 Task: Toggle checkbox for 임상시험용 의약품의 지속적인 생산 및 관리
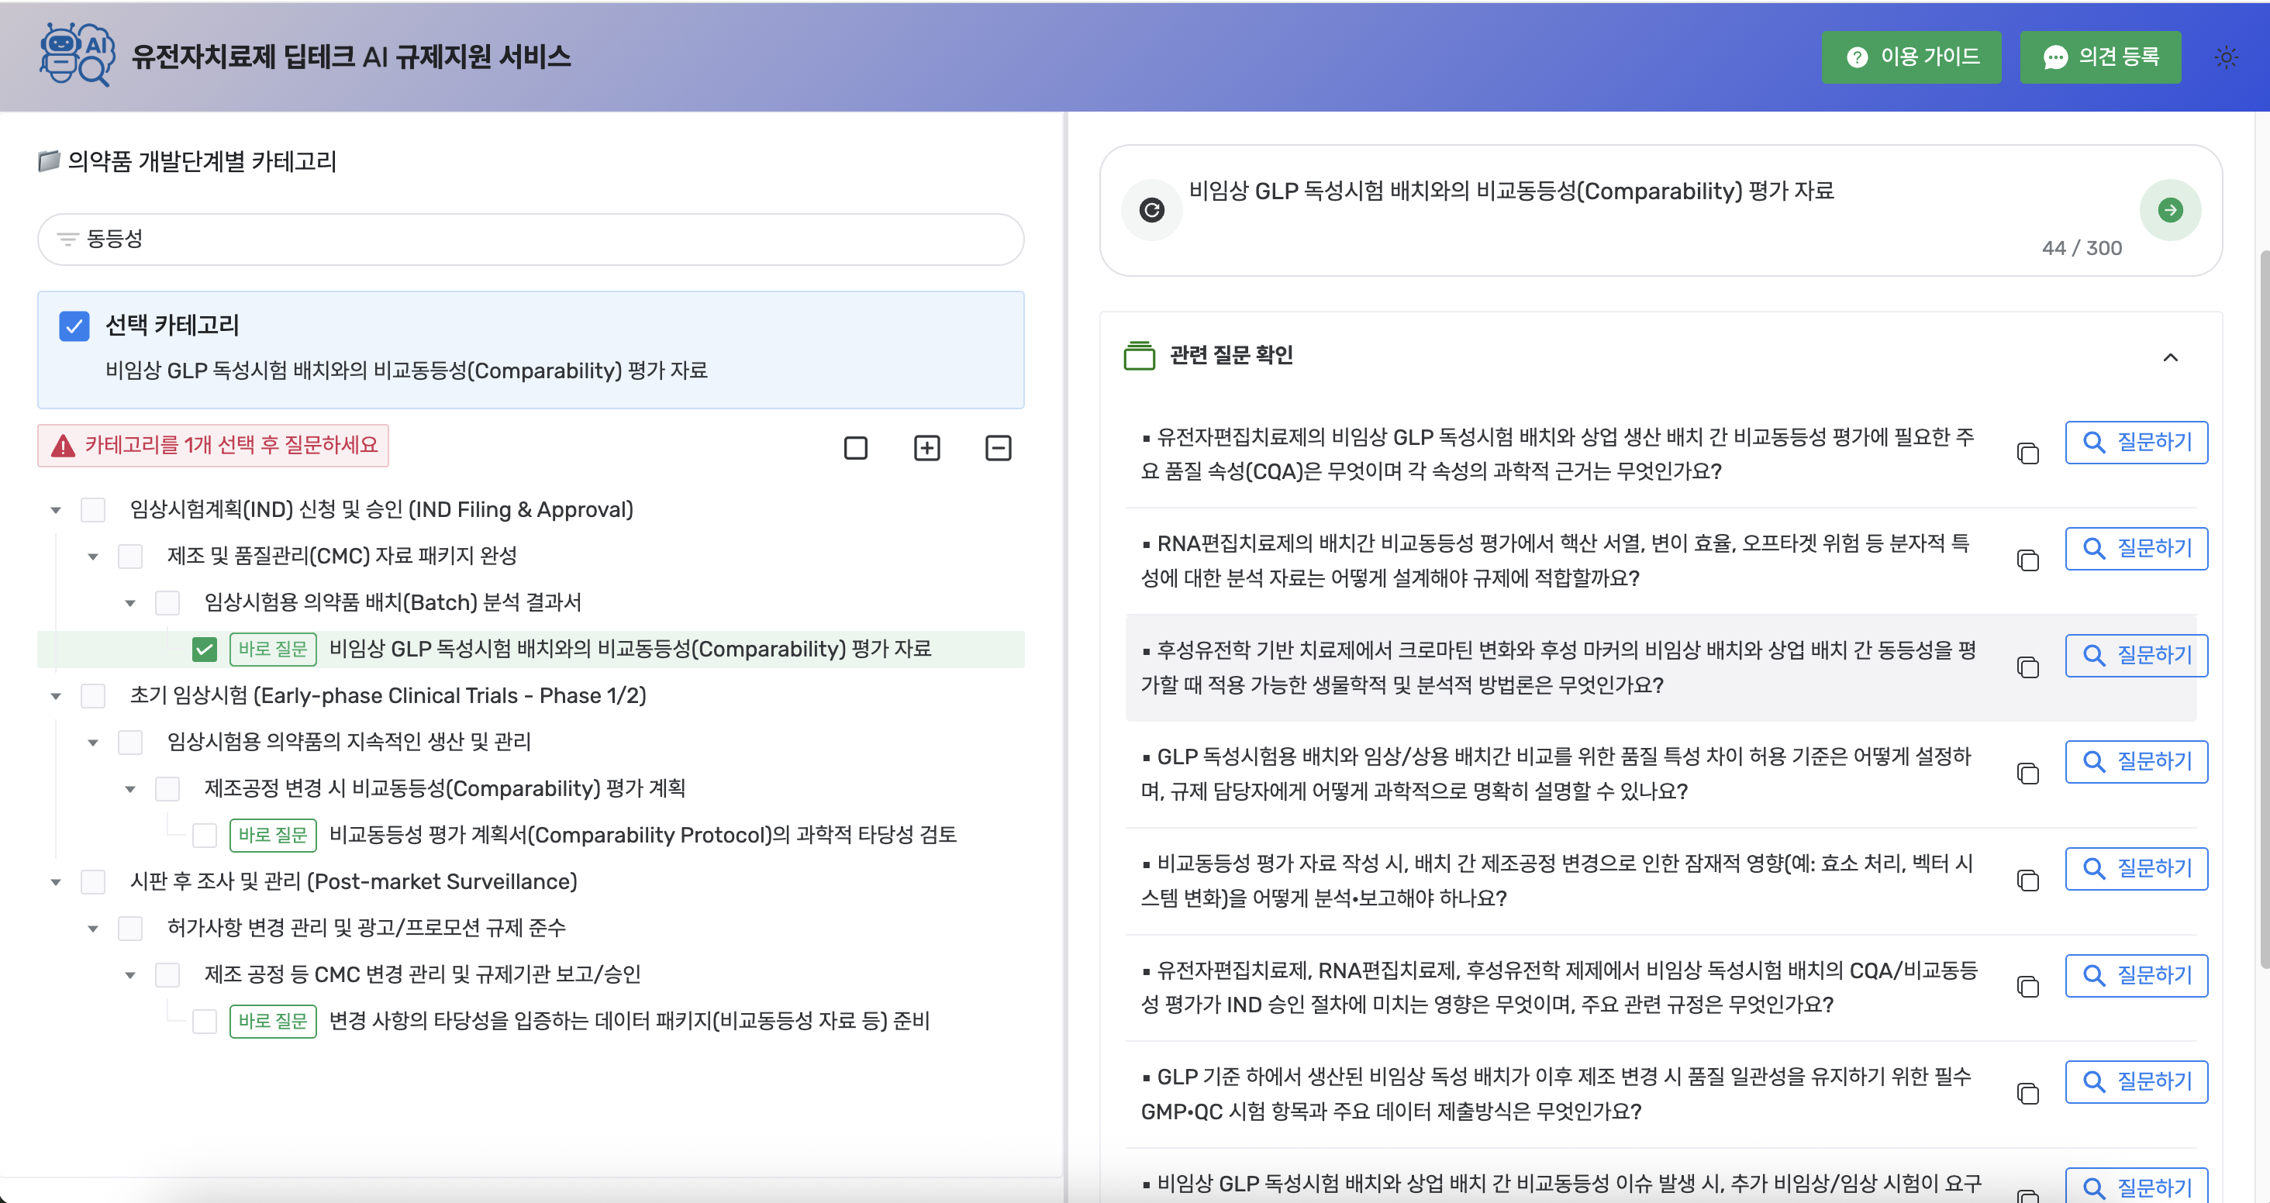click(130, 742)
